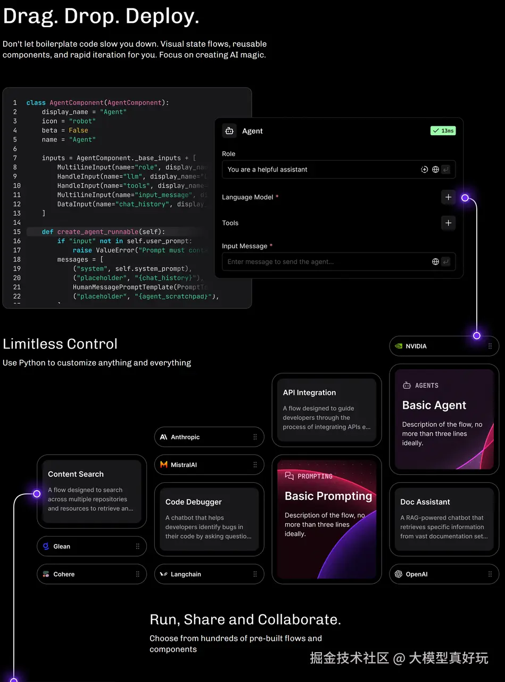Click the purple connector handle beside Language Model
This screenshot has width=505, height=682.
pyautogui.click(x=465, y=198)
